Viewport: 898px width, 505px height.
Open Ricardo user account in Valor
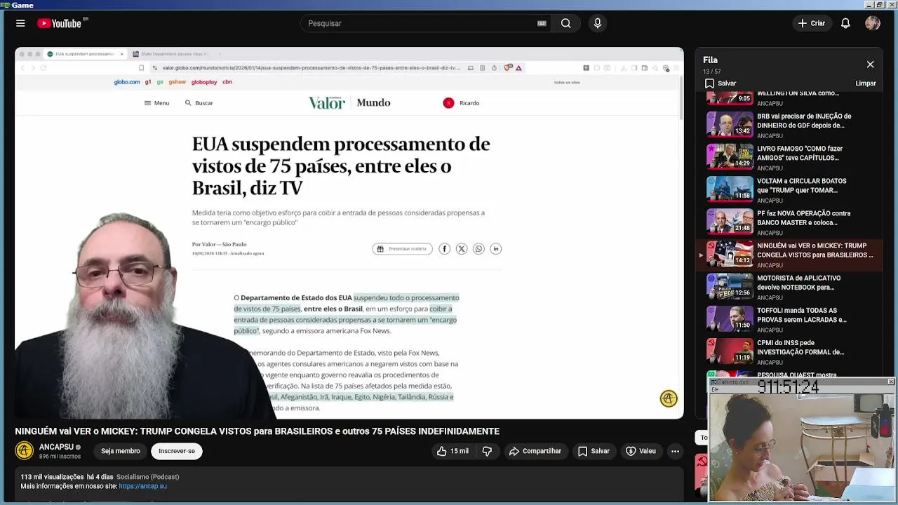click(x=461, y=103)
